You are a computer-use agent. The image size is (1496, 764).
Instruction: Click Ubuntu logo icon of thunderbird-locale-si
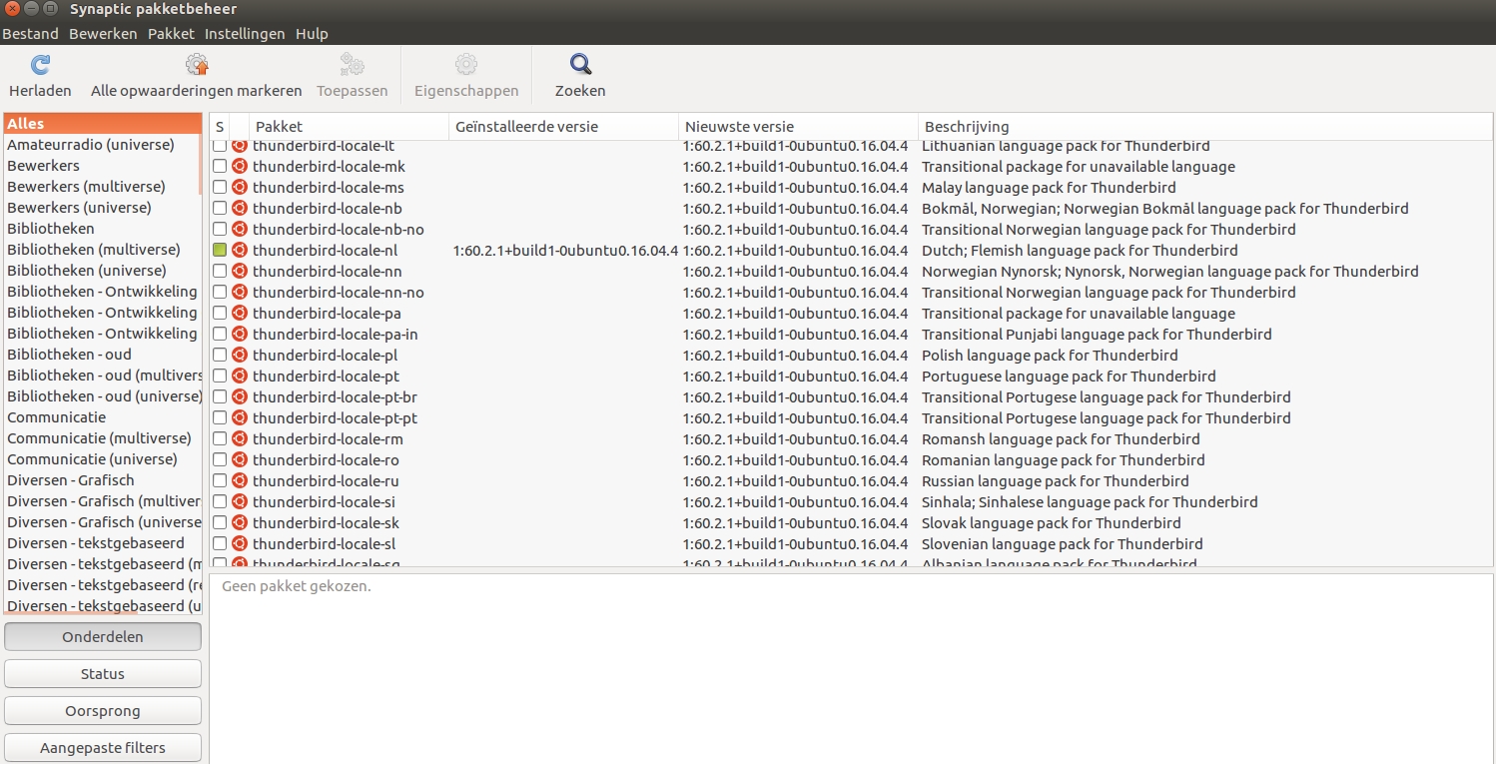pyautogui.click(x=240, y=502)
